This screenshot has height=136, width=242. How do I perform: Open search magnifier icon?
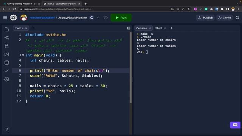coord(237,18)
